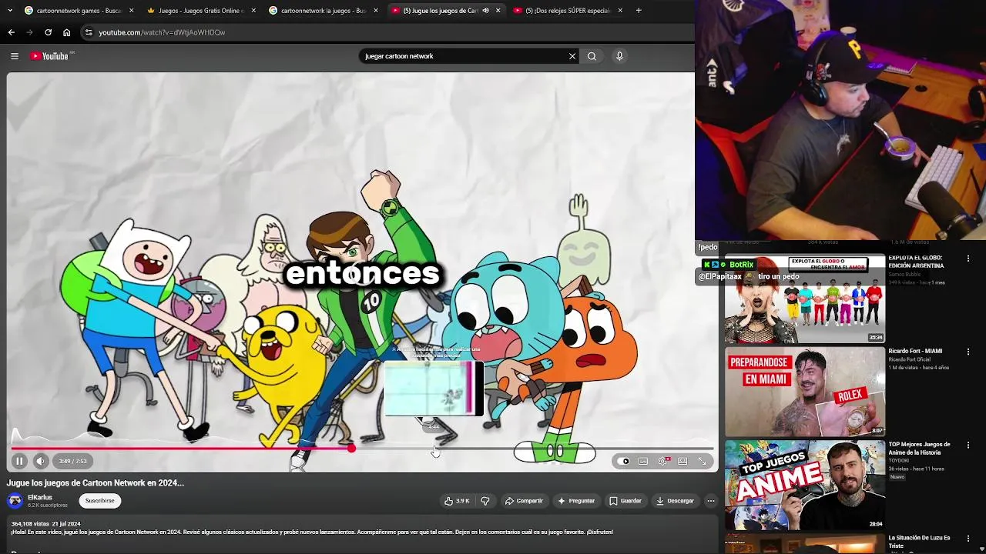Start voice search with the microphone icon
This screenshot has height=554, width=986.
(x=619, y=56)
